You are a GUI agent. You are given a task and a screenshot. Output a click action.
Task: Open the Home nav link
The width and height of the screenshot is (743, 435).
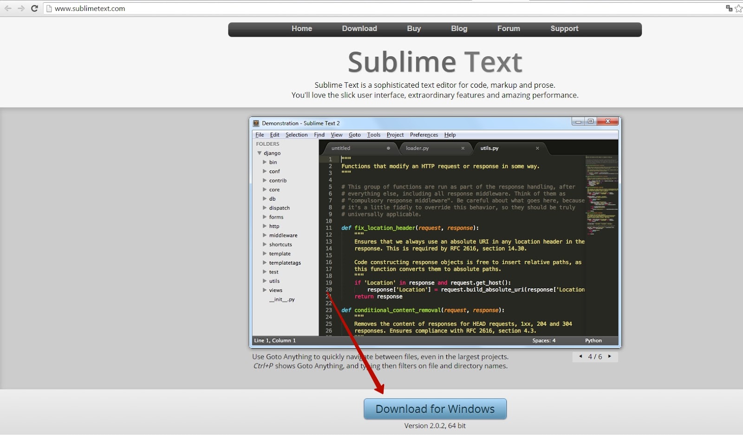coord(302,29)
